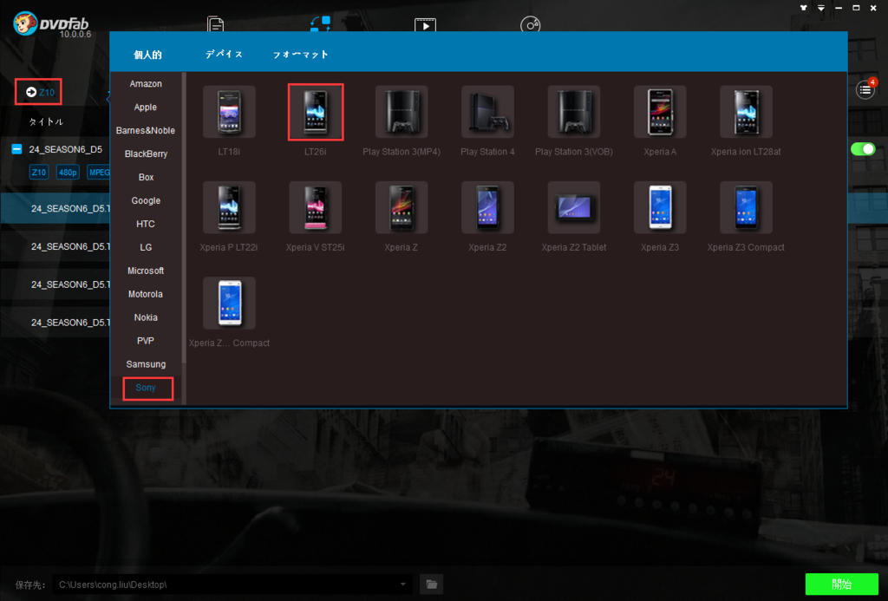Select the highlighted 24_SEASON6_D5.T title row
Image resolution: width=888 pixels, height=601 pixels.
coord(55,208)
